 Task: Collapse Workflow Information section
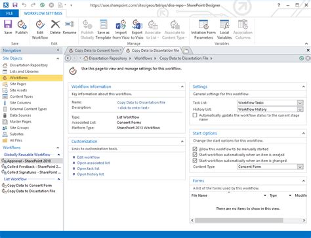pos(182,87)
